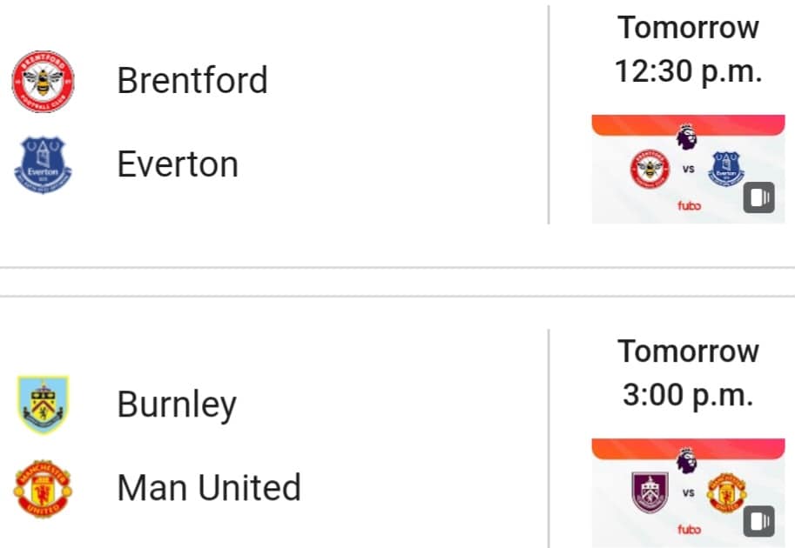Click video icon on Burnley vs Man United preview
Image resolution: width=795 pixels, height=548 pixels.
tap(759, 521)
